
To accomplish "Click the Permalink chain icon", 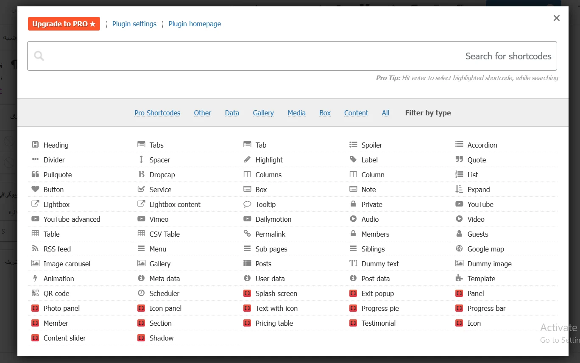I will [x=247, y=234].
